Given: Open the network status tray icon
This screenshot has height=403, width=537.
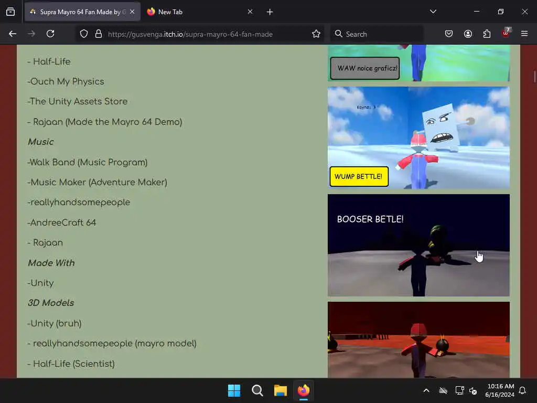Looking at the screenshot, I should 459,390.
